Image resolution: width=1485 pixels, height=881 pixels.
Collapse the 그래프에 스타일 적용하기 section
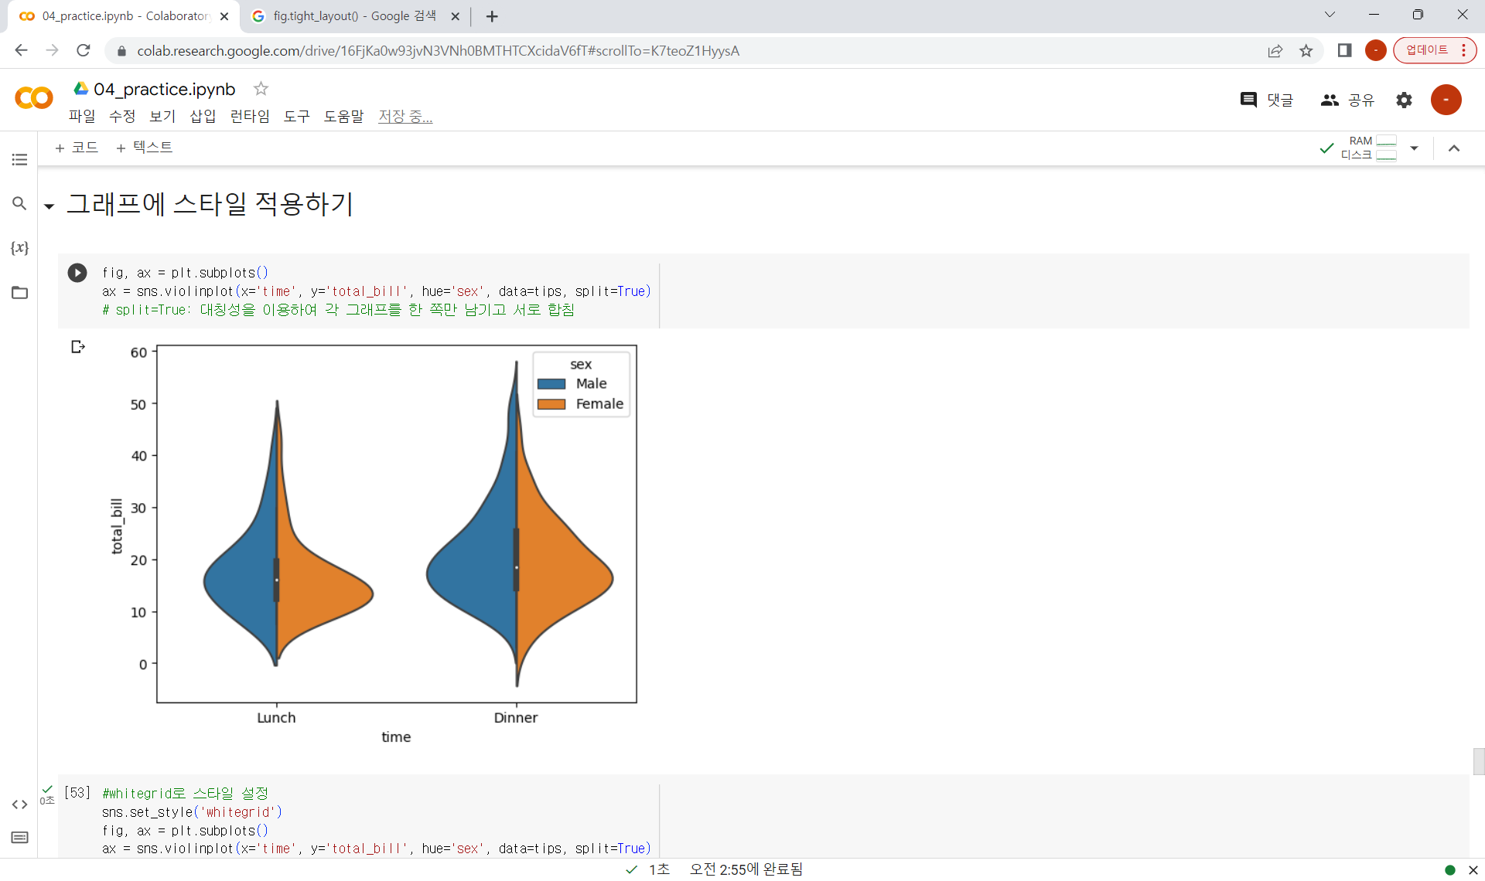pos(49,206)
